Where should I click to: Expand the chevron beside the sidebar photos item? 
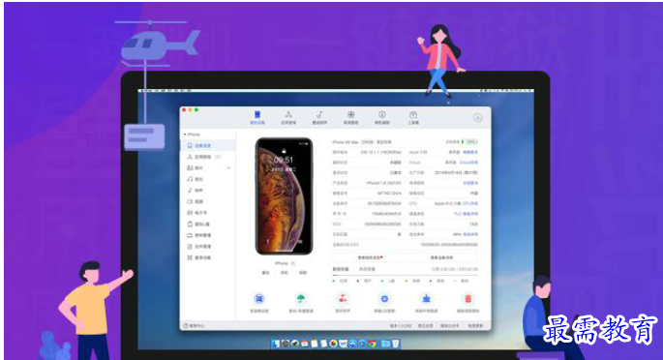228,167
